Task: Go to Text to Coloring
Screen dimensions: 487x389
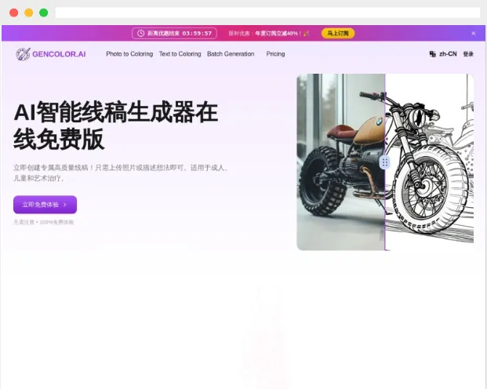Action: 180,54
